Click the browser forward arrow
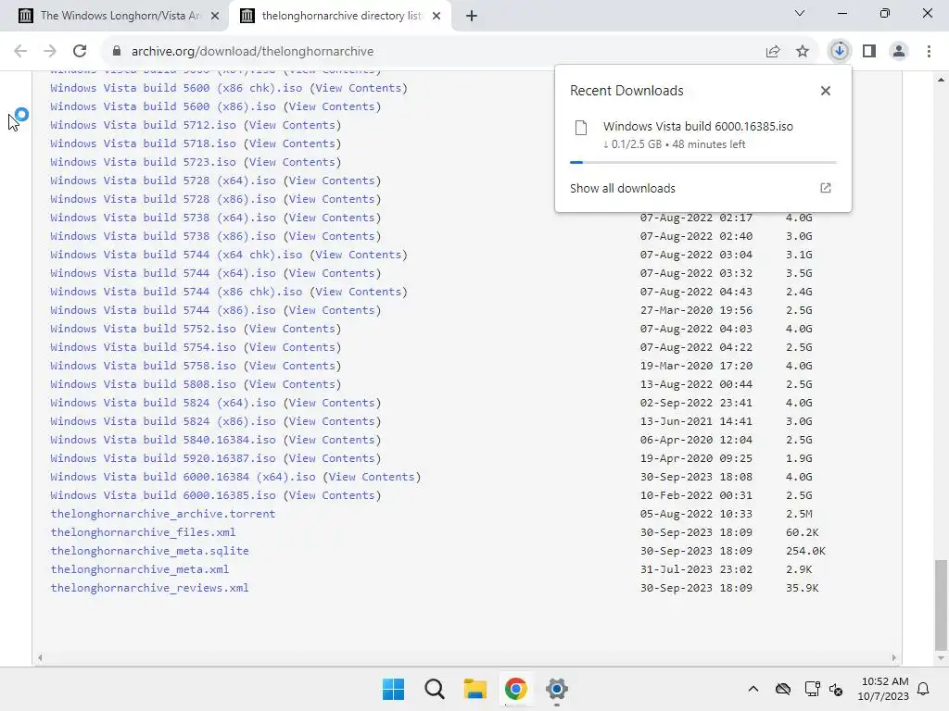 coord(50,52)
